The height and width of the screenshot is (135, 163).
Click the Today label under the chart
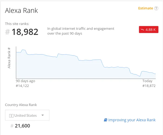pos(147,81)
